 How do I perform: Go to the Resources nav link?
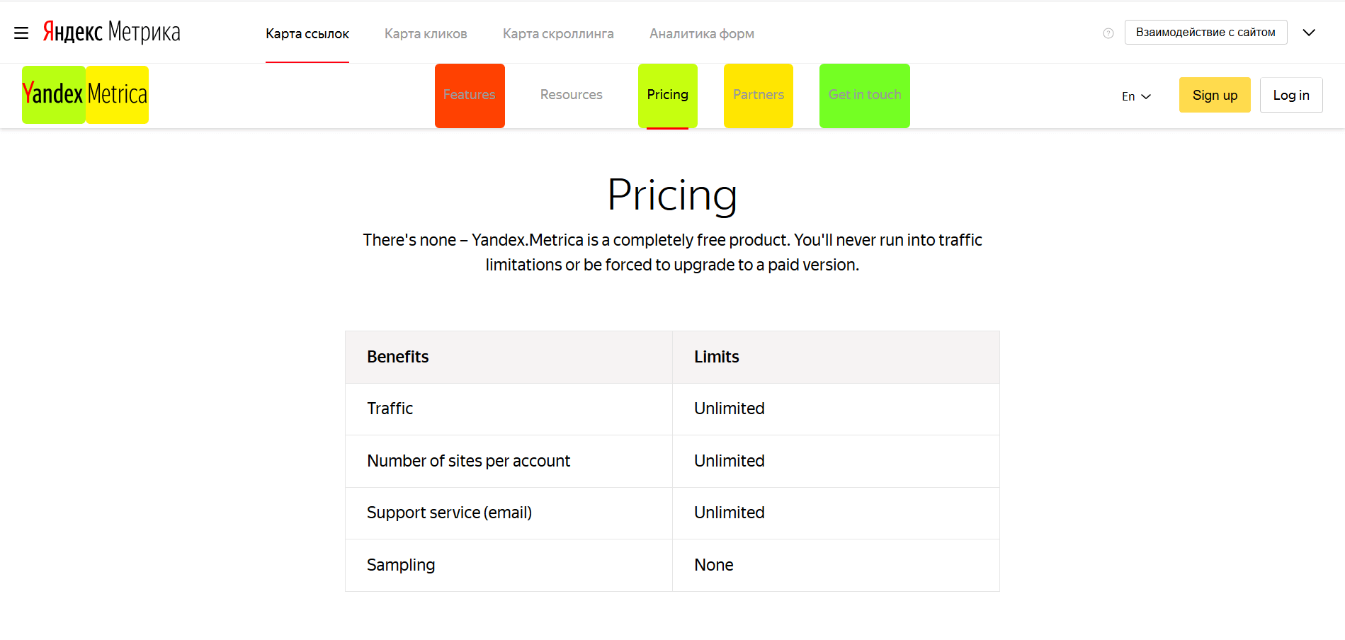pos(571,95)
